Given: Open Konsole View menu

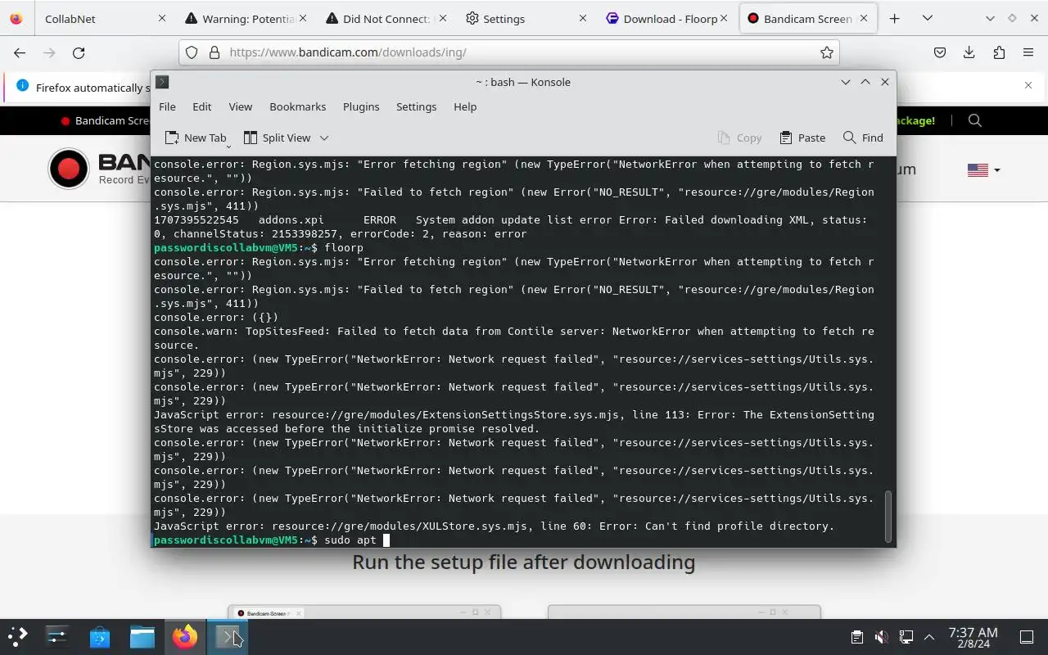Looking at the screenshot, I should (x=240, y=106).
